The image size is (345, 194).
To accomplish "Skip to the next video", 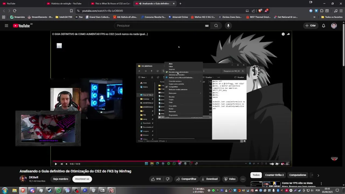I will [x=62, y=164].
